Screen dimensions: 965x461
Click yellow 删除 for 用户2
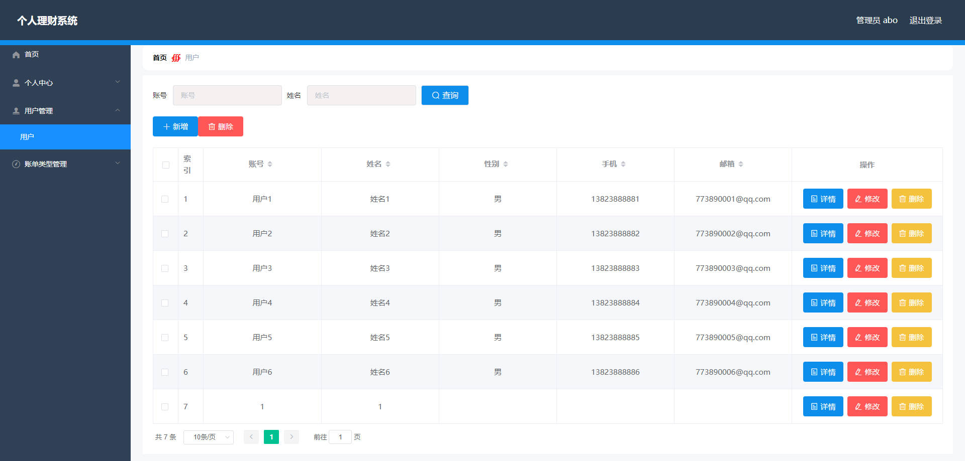[x=912, y=233]
